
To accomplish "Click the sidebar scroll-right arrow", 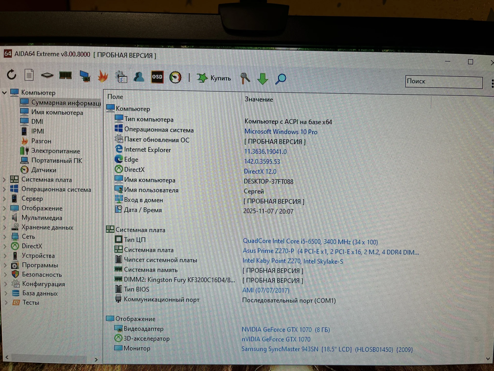I will [x=96, y=360].
